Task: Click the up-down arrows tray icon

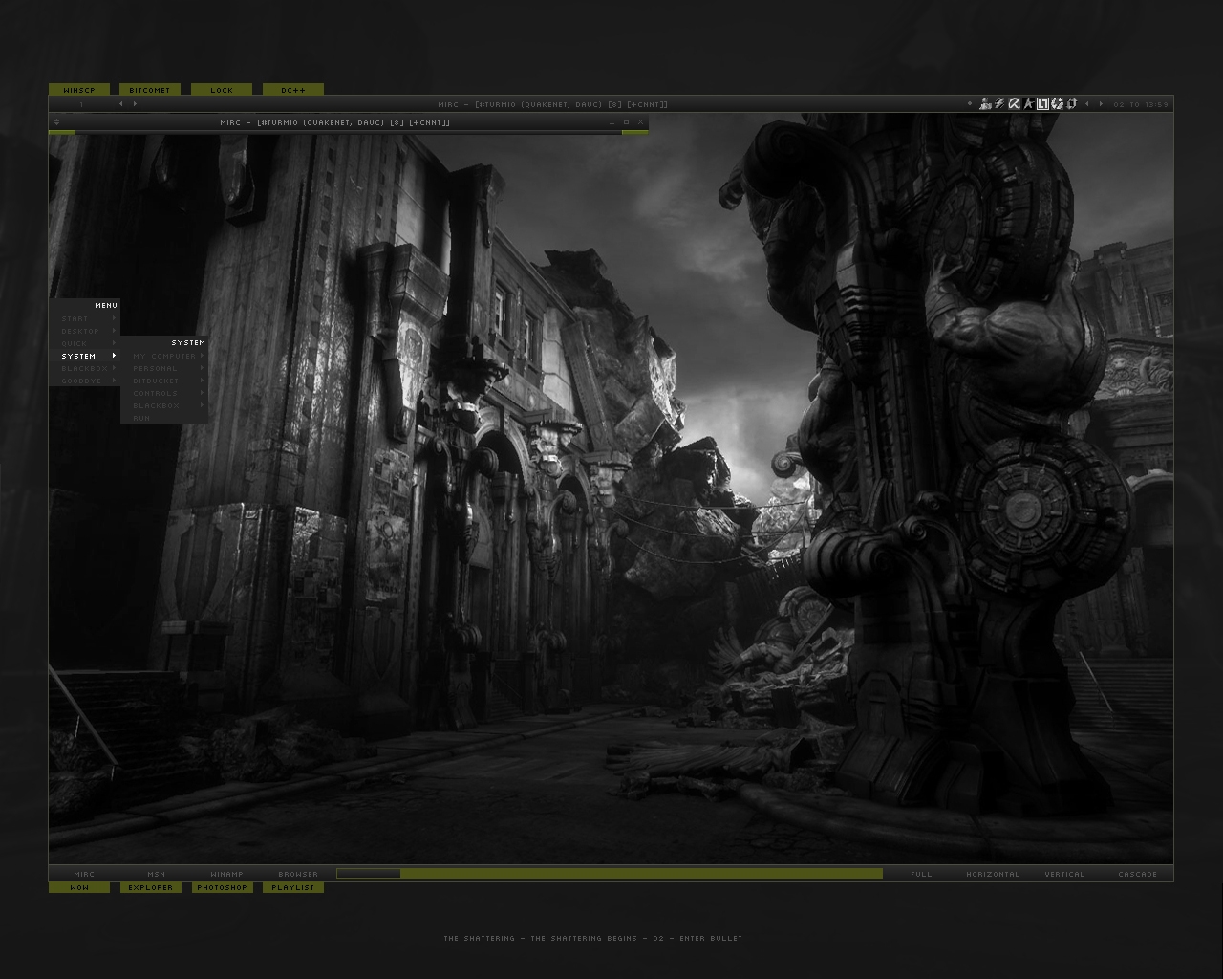Action: tap(1072, 104)
